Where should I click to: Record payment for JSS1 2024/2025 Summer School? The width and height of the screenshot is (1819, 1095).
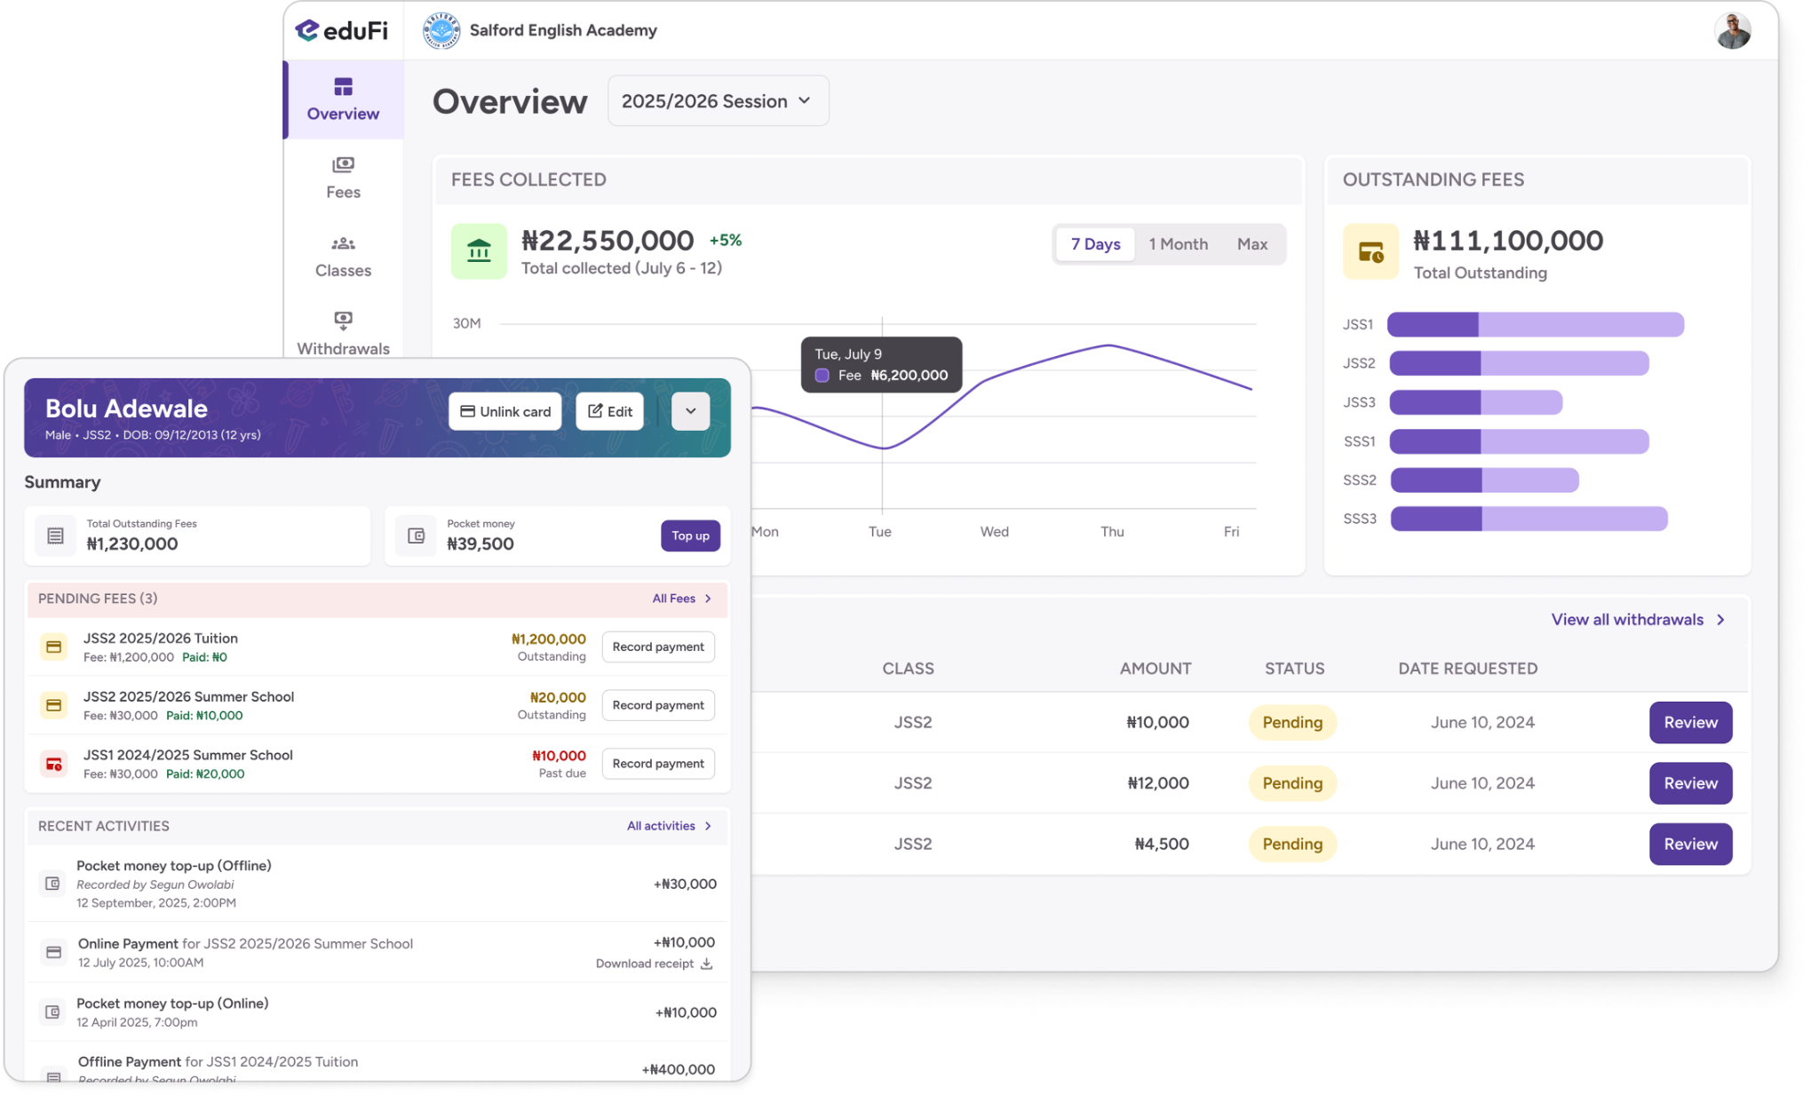tap(658, 764)
